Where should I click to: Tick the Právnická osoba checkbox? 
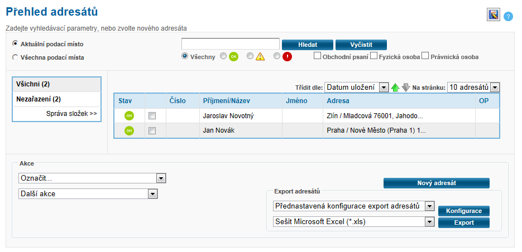tap(425, 56)
